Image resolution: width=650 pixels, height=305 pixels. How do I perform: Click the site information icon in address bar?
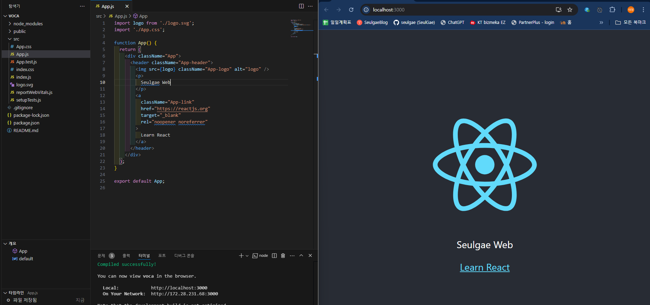[x=366, y=10]
